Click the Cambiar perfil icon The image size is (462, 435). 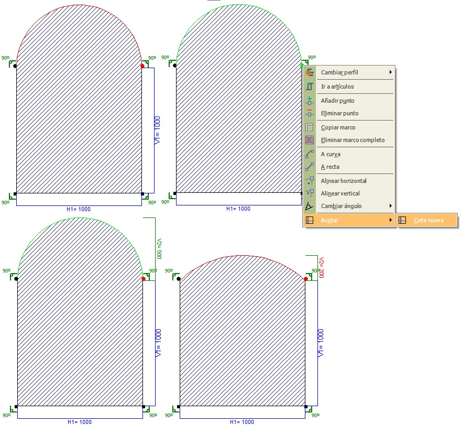click(x=310, y=72)
